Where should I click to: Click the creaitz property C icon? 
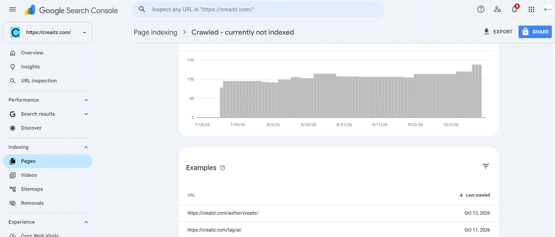click(x=16, y=32)
